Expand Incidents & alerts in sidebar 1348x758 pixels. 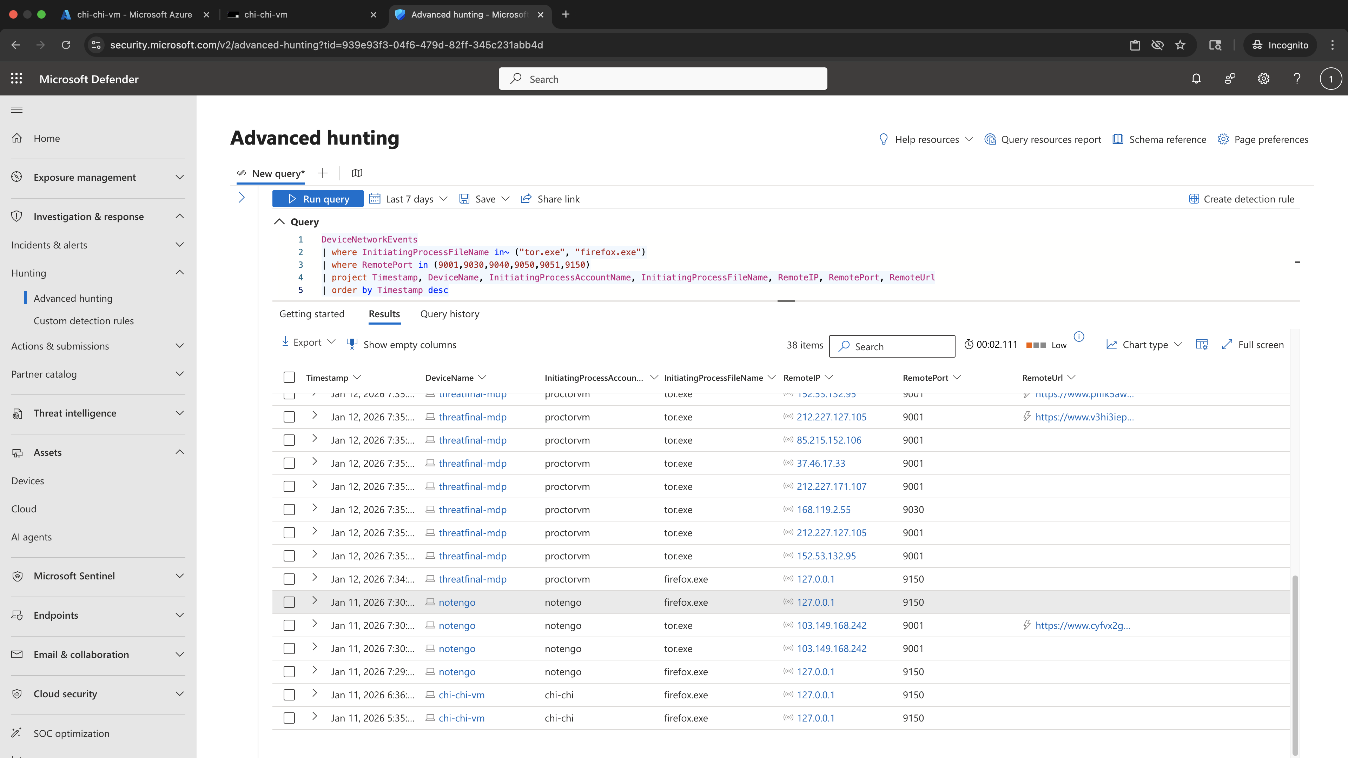[x=98, y=245]
